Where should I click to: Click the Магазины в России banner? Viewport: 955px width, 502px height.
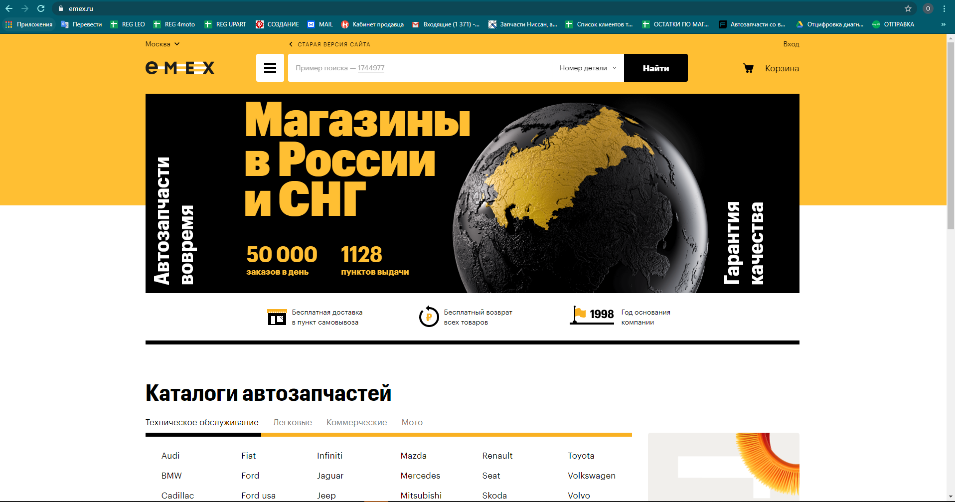coord(473,193)
